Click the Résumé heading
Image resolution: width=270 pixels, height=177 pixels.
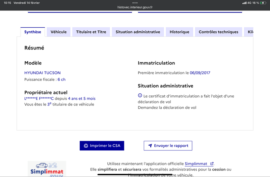(x=34, y=48)
